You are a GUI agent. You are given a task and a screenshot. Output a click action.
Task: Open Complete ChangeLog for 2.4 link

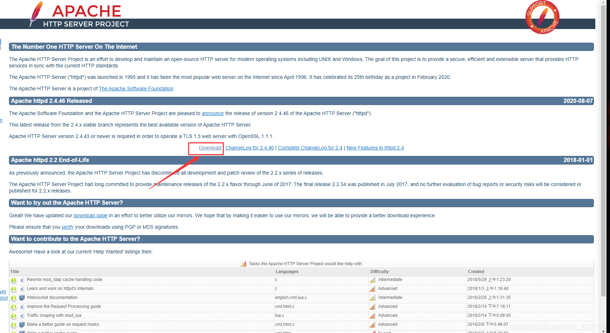[310, 148]
